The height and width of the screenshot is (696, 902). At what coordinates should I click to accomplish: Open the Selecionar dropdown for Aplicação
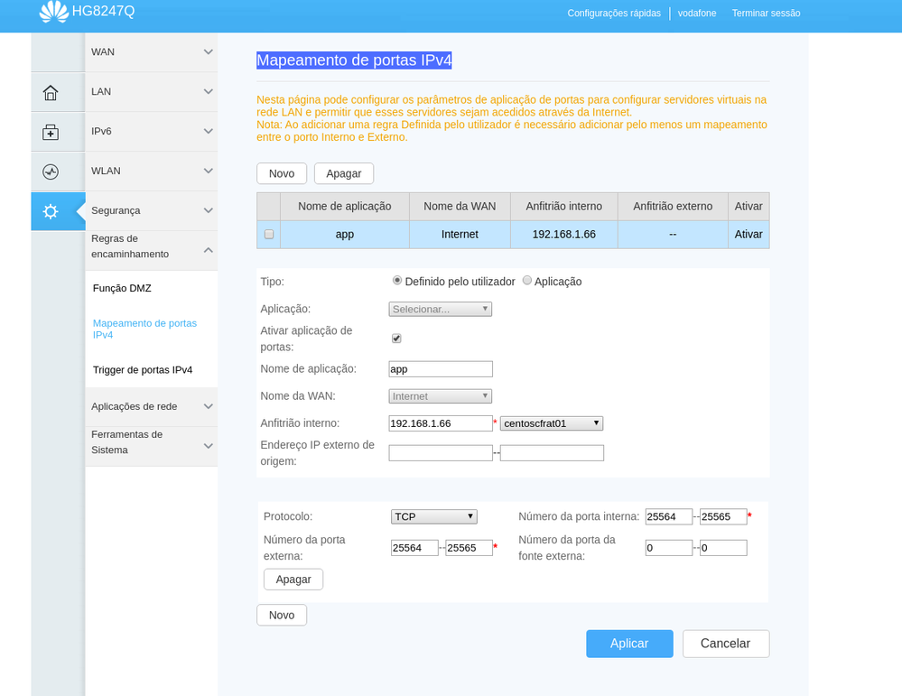click(440, 309)
